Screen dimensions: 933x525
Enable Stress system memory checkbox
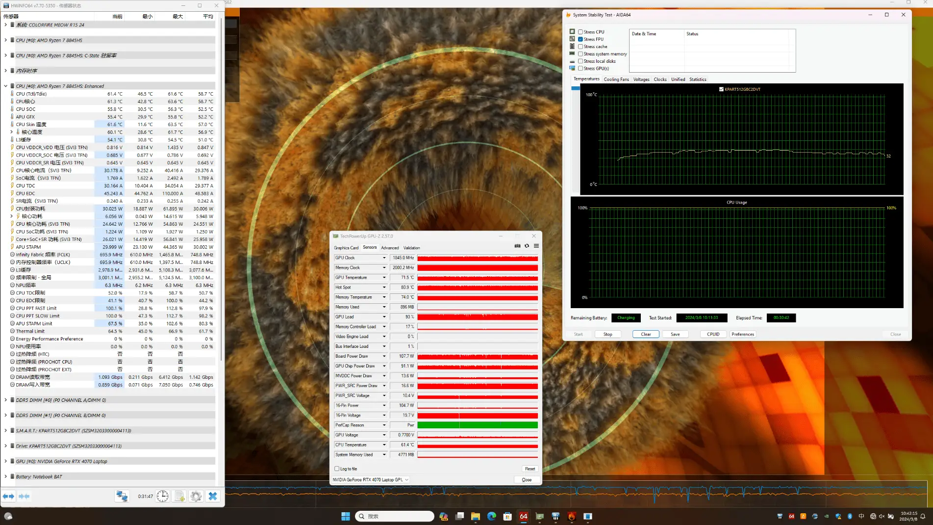[x=580, y=54]
